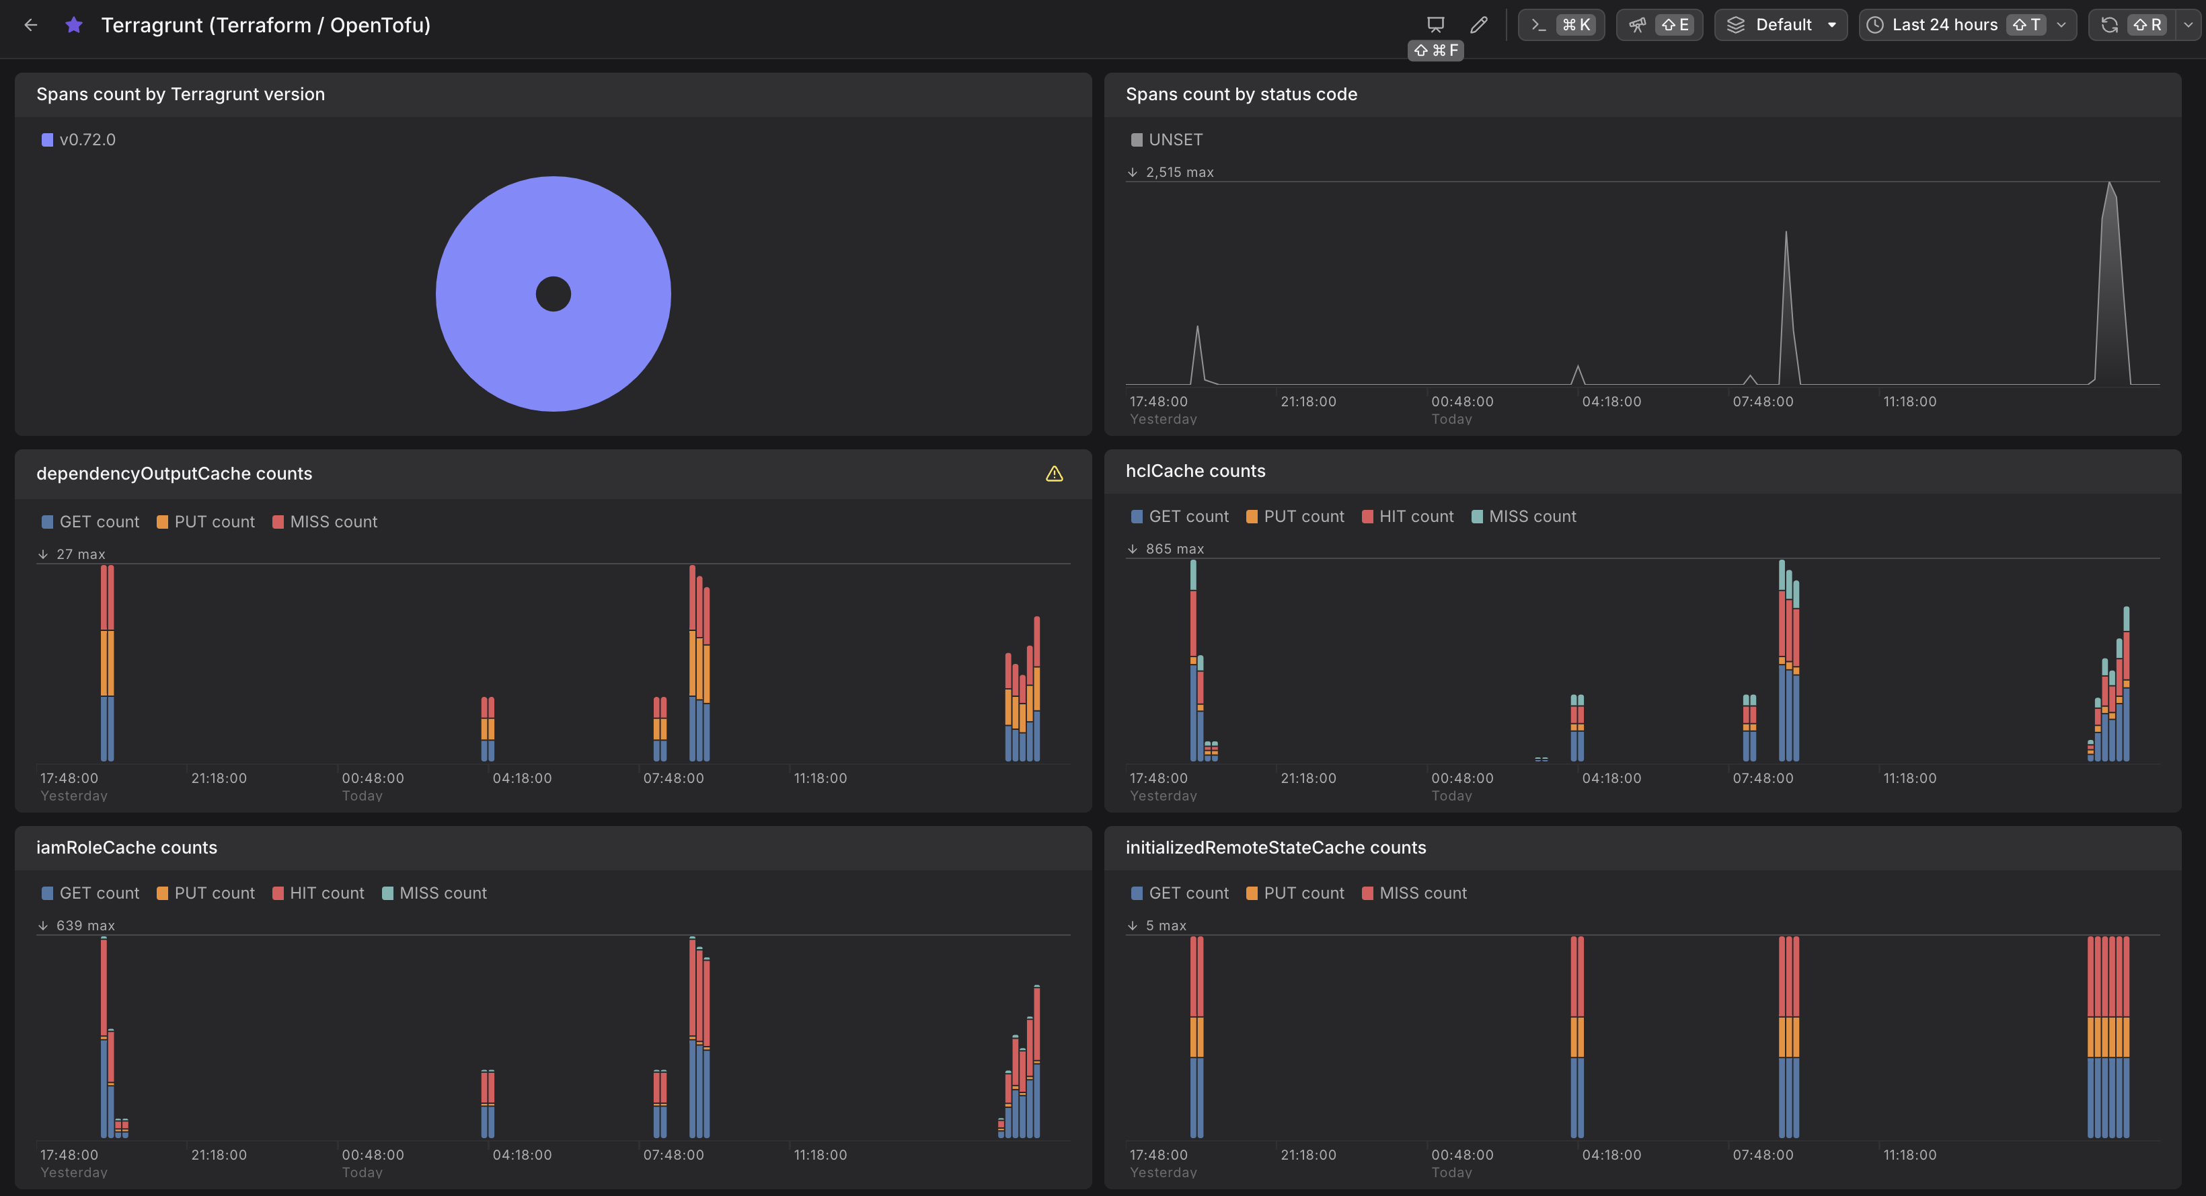This screenshot has width=2206, height=1196.
Task: Open the telescope explore button
Action: (x=1659, y=25)
